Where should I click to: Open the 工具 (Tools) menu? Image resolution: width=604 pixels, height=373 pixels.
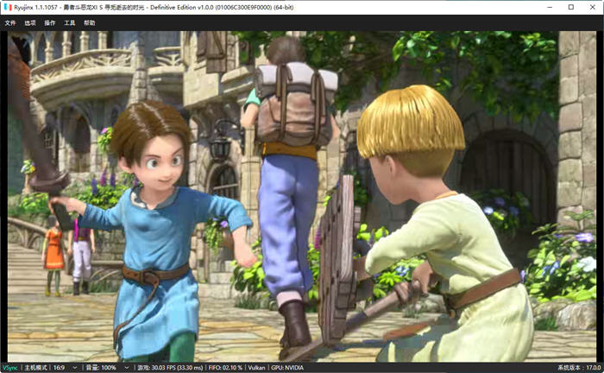tap(69, 23)
